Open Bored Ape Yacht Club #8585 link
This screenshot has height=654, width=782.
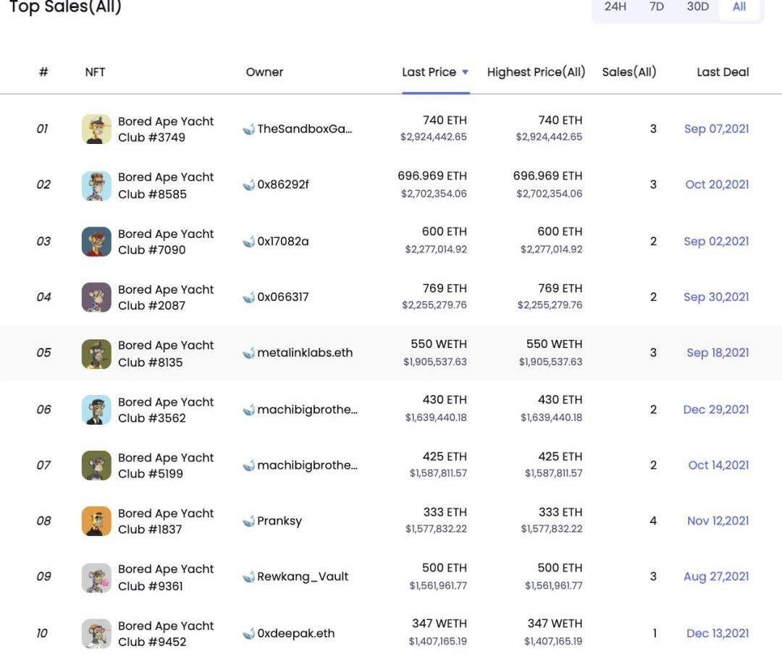166,185
